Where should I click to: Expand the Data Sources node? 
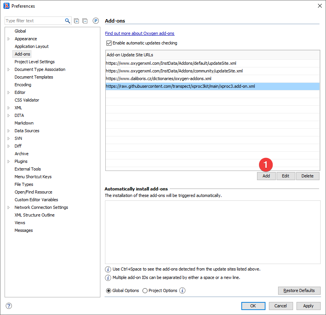click(x=8, y=131)
